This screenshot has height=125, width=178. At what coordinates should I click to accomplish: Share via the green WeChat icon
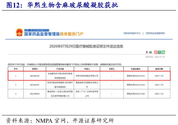click(x=163, y=52)
